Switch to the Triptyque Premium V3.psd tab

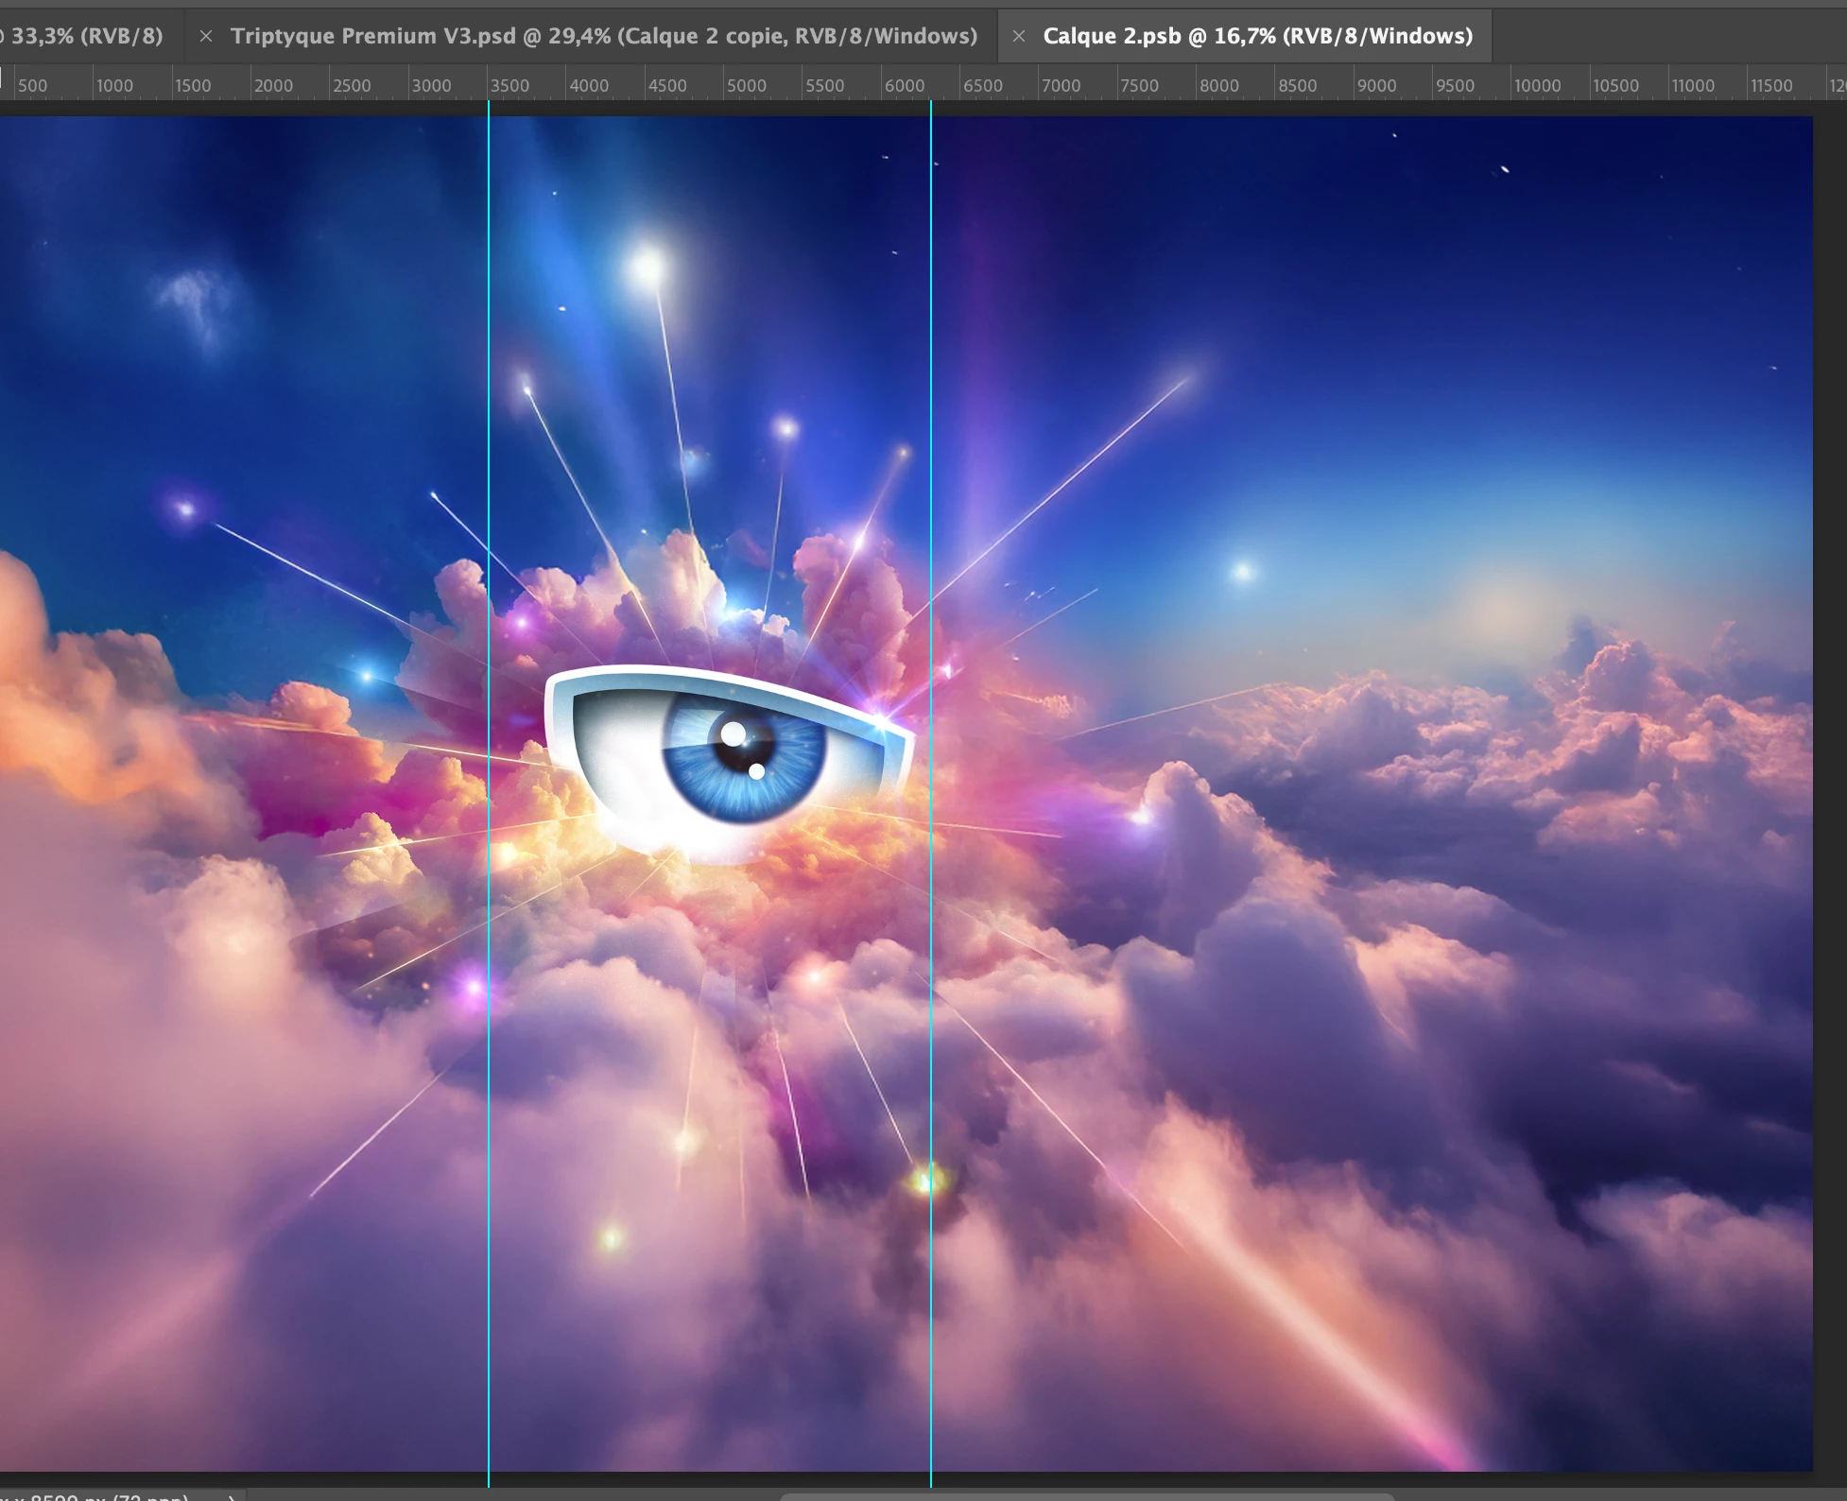(x=603, y=36)
